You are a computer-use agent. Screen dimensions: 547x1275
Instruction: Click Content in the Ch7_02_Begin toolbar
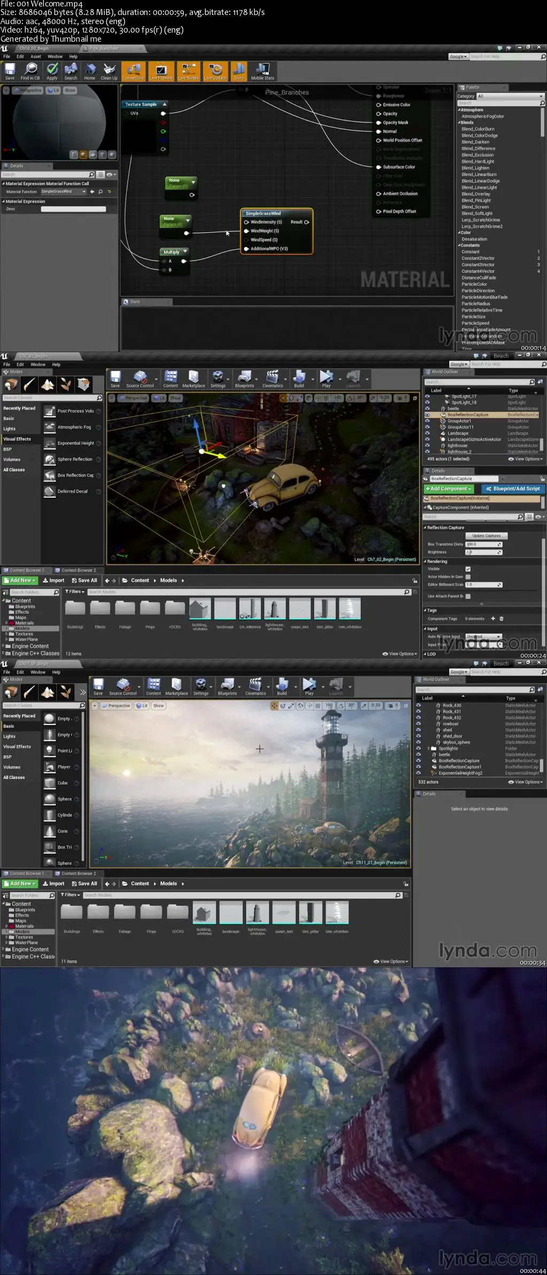pos(170,379)
